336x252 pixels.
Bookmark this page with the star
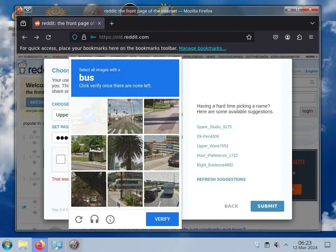(249, 37)
